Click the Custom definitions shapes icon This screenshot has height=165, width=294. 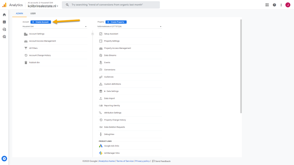tap(101, 84)
